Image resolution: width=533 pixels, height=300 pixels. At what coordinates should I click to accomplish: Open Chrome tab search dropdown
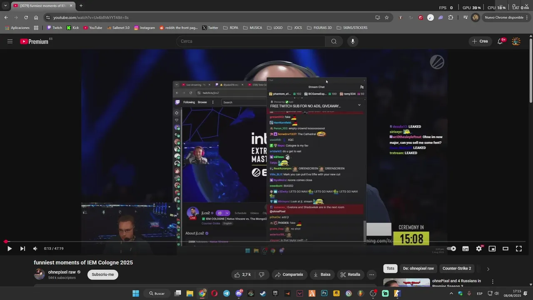click(x=5, y=5)
